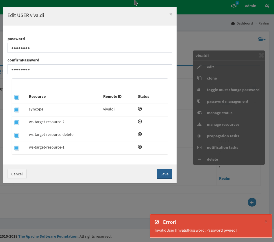Click the ws-target-resource-1 name
Image resolution: width=274 pixels, height=242 pixels.
coord(47,147)
